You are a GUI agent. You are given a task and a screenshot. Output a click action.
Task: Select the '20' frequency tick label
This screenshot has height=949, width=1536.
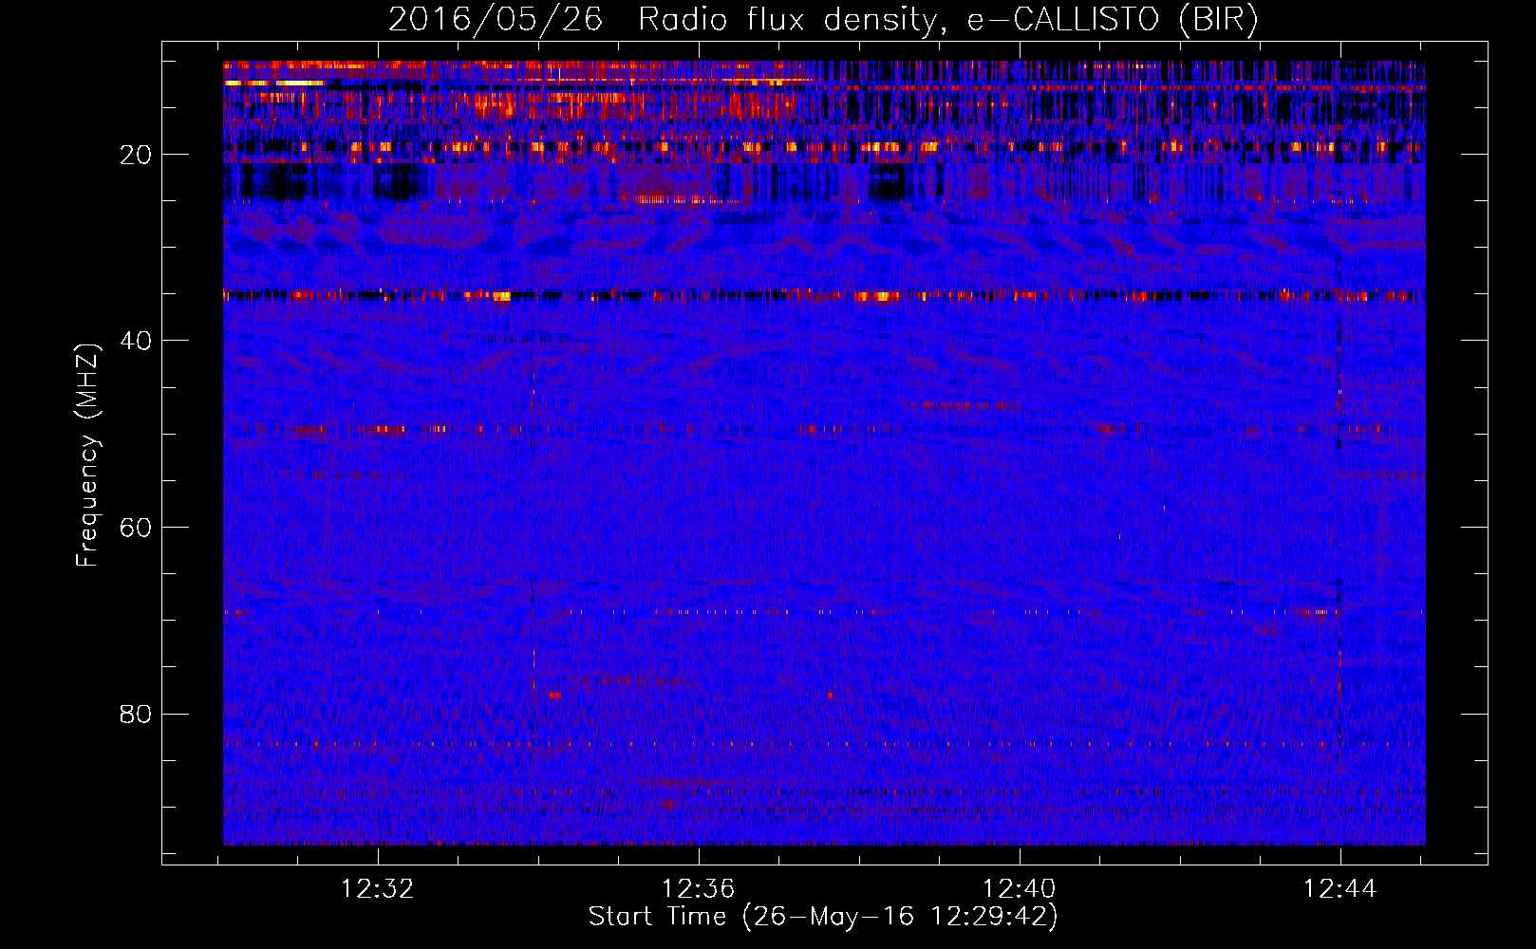click(x=136, y=155)
